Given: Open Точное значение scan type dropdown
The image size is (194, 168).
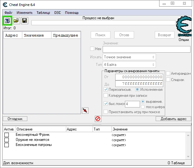Looking at the screenshot, I should pyautogui.click(x=129, y=57).
